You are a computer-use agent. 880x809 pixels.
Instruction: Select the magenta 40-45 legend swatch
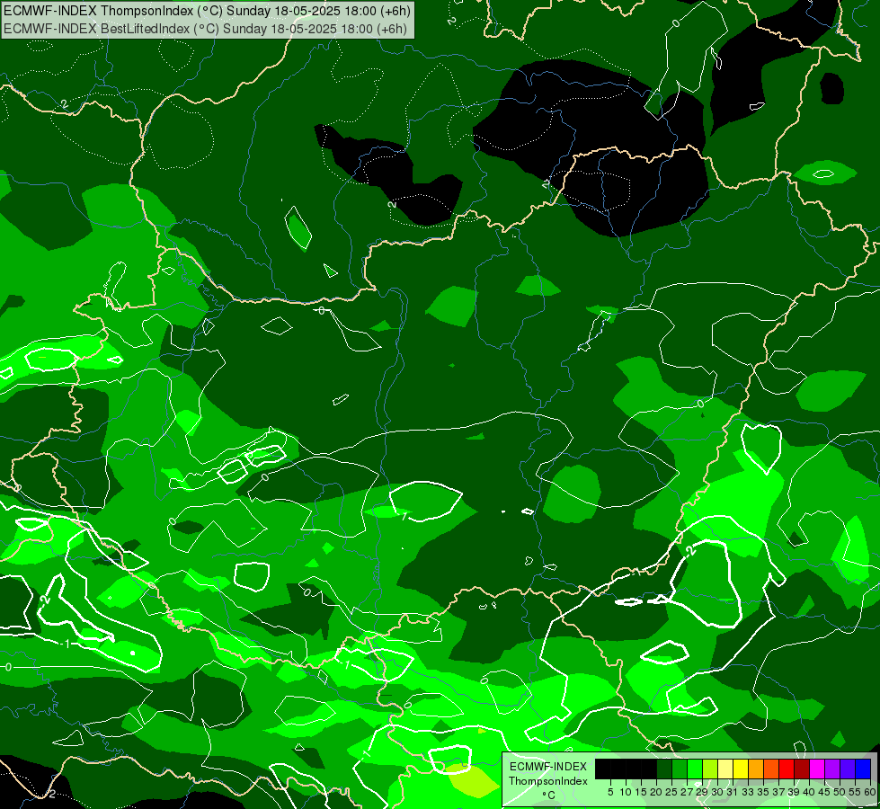point(817,769)
